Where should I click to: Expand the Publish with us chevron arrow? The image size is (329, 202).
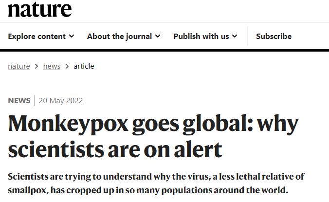click(x=235, y=36)
